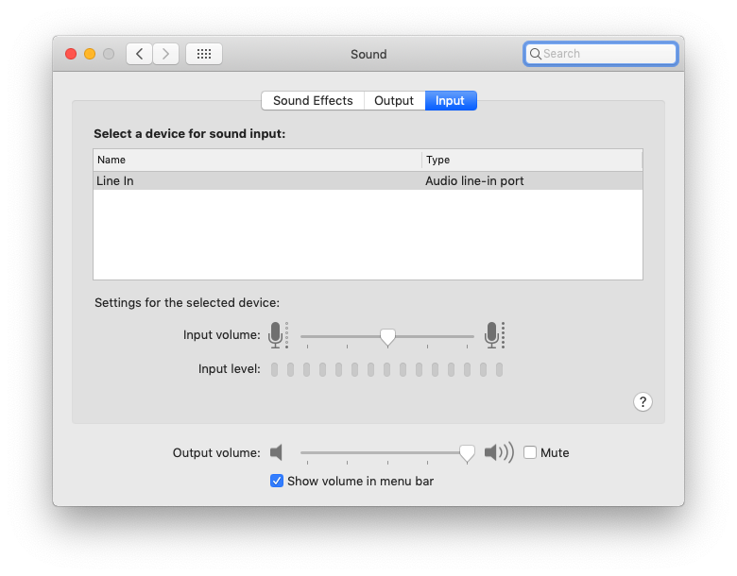Viewport: 737px width, 576px height.
Task: Click the magnifier icon in Search field
Action: 535,54
